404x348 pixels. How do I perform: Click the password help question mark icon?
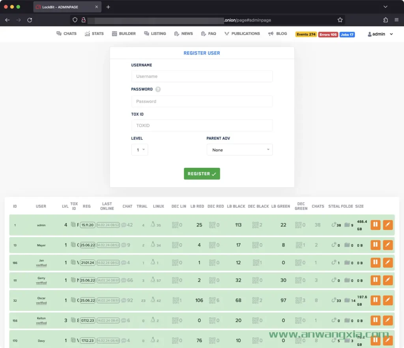[x=158, y=89]
